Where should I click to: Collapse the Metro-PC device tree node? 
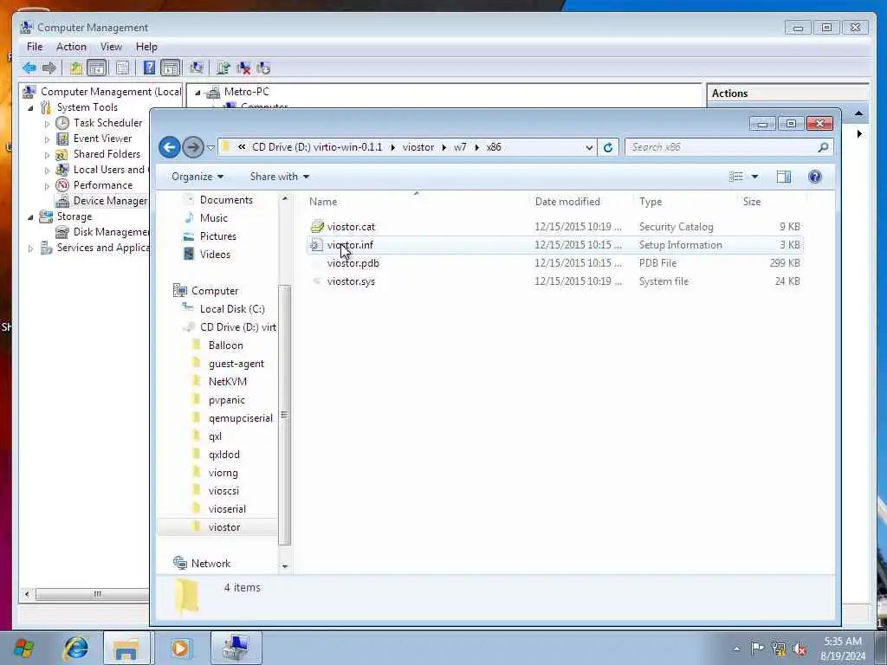(197, 92)
